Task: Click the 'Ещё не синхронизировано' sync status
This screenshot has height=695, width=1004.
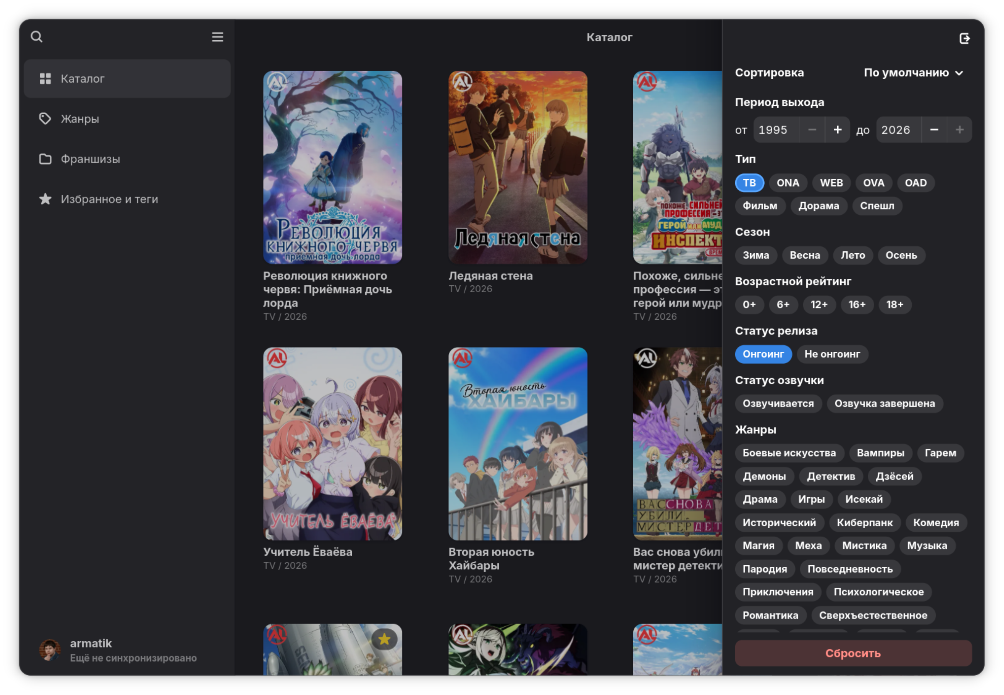Action: click(x=133, y=658)
